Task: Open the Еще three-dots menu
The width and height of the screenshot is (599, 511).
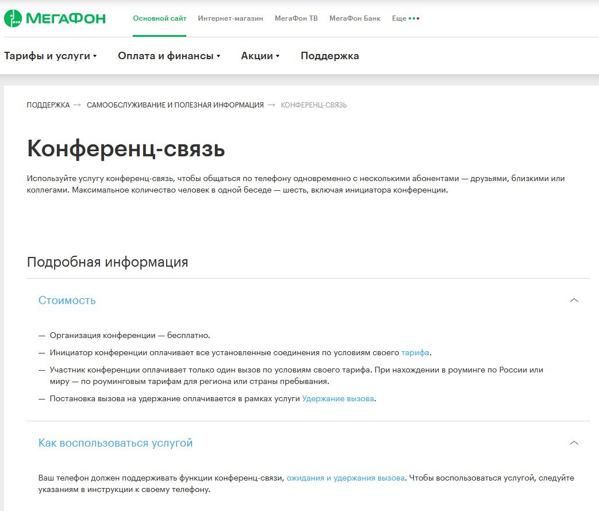Action: point(405,18)
